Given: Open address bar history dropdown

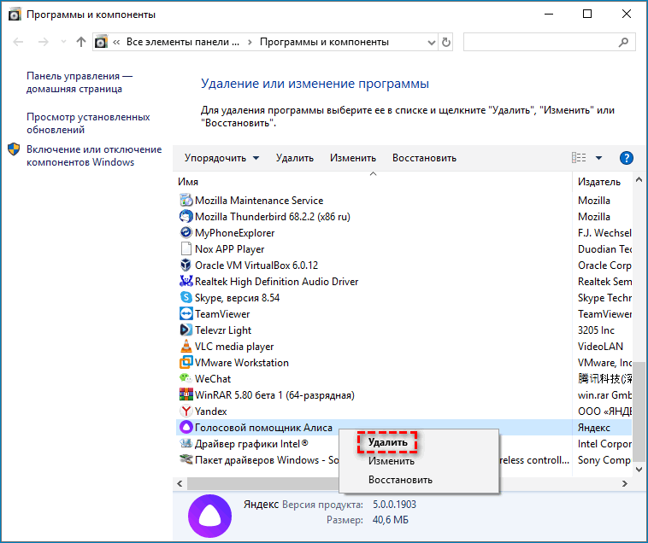Looking at the screenshot, I should pyautogui.click(x=429, y=42).
